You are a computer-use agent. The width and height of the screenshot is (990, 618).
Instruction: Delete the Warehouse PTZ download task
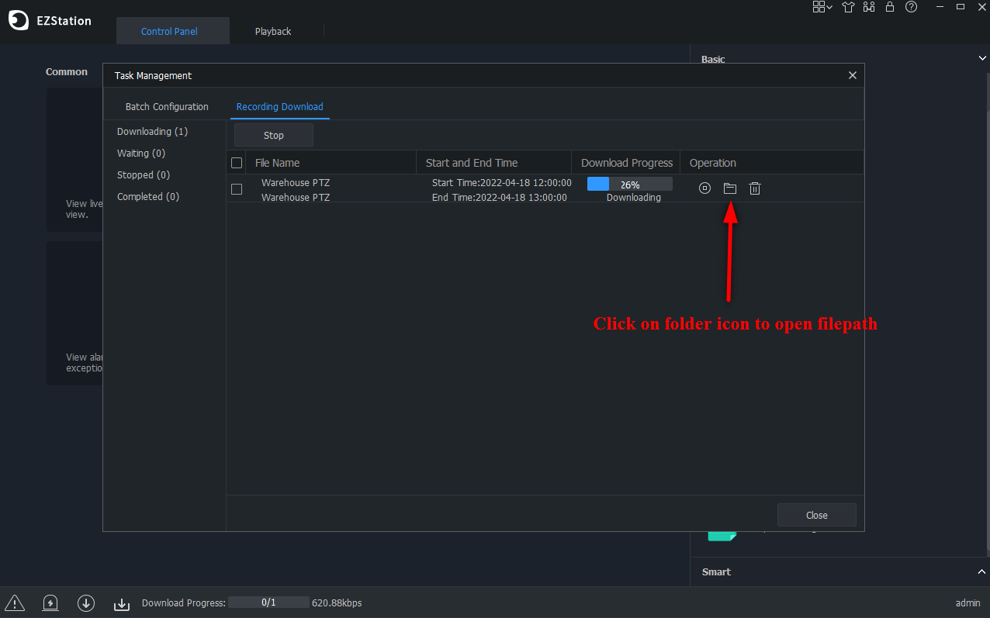[x=755, y=188]
